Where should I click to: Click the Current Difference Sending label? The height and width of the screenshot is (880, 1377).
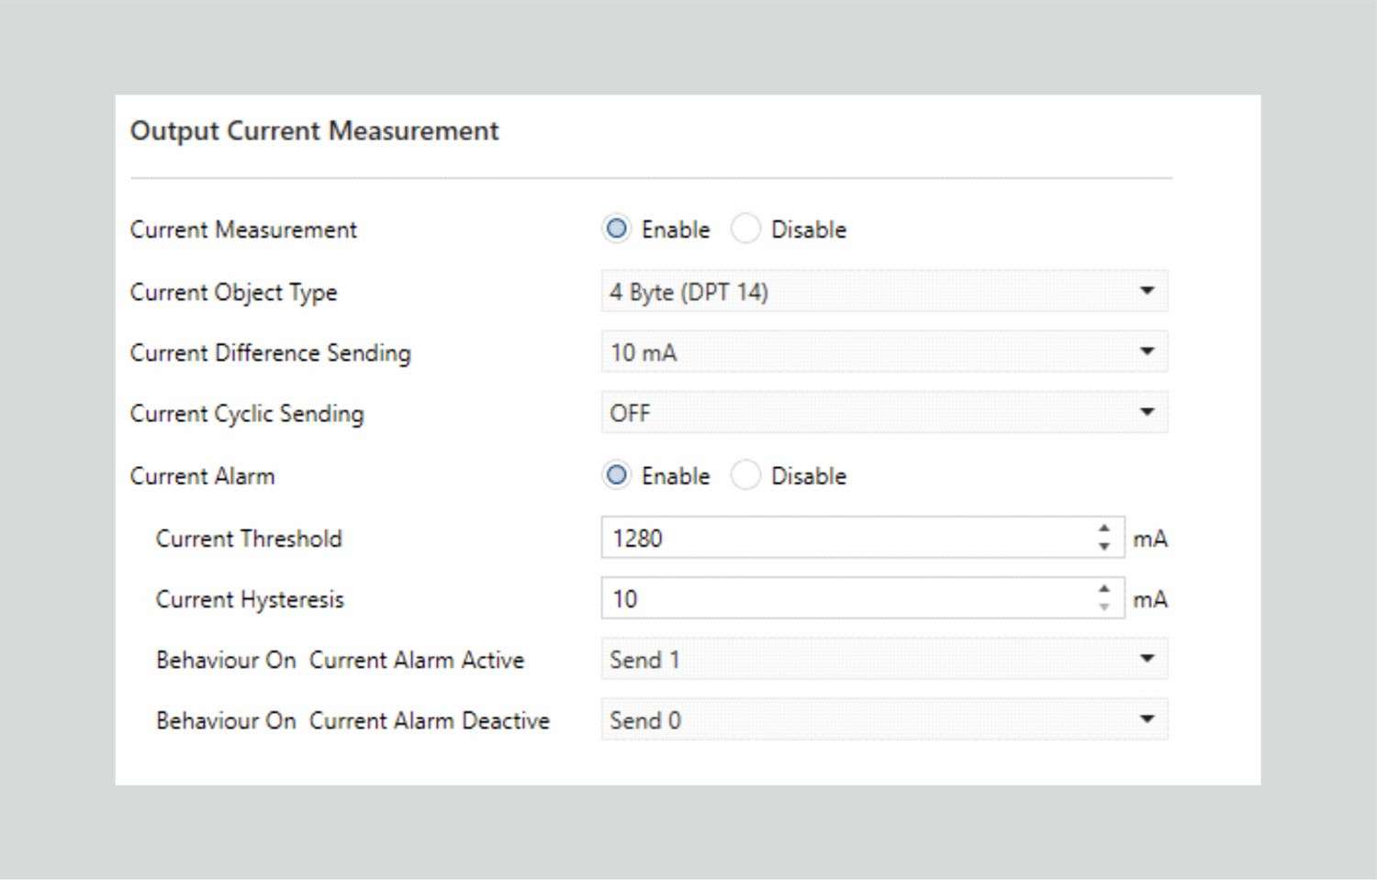(271, 353)
